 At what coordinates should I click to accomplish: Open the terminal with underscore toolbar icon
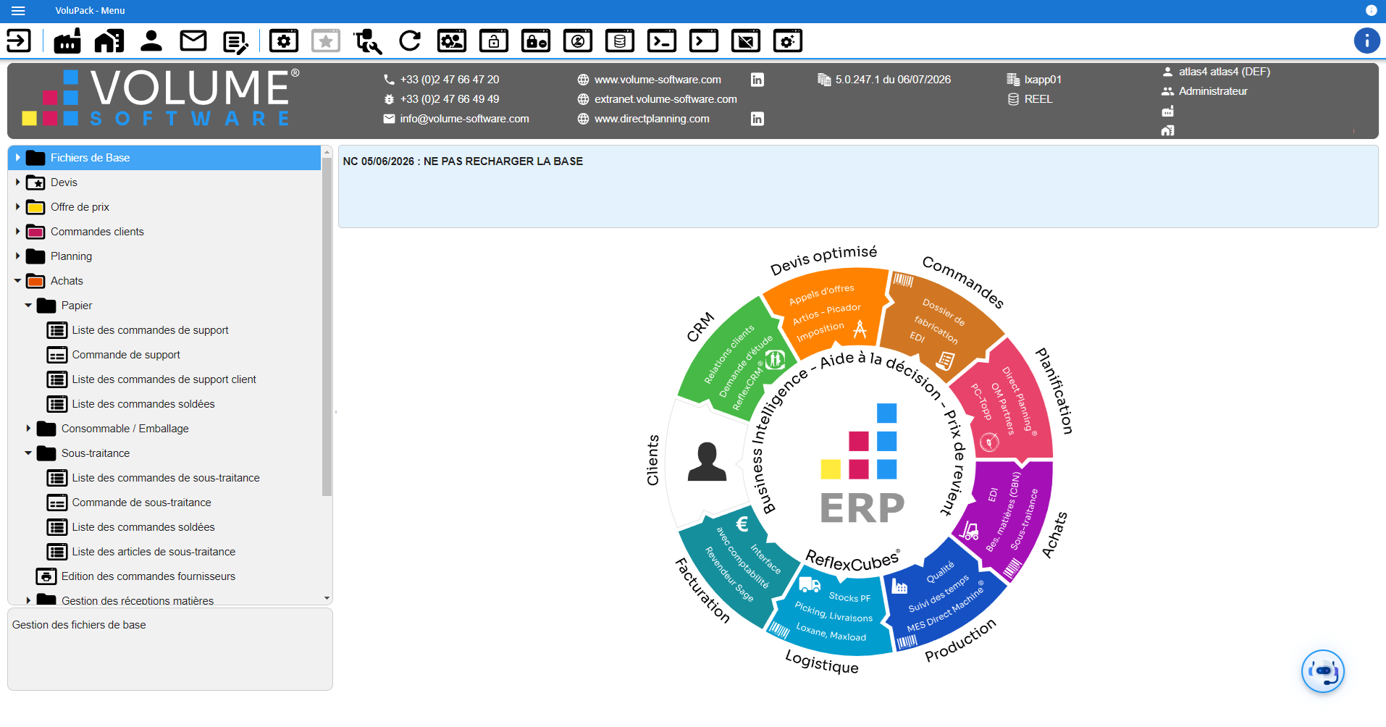pyautogui.click(x=662, y=41)
